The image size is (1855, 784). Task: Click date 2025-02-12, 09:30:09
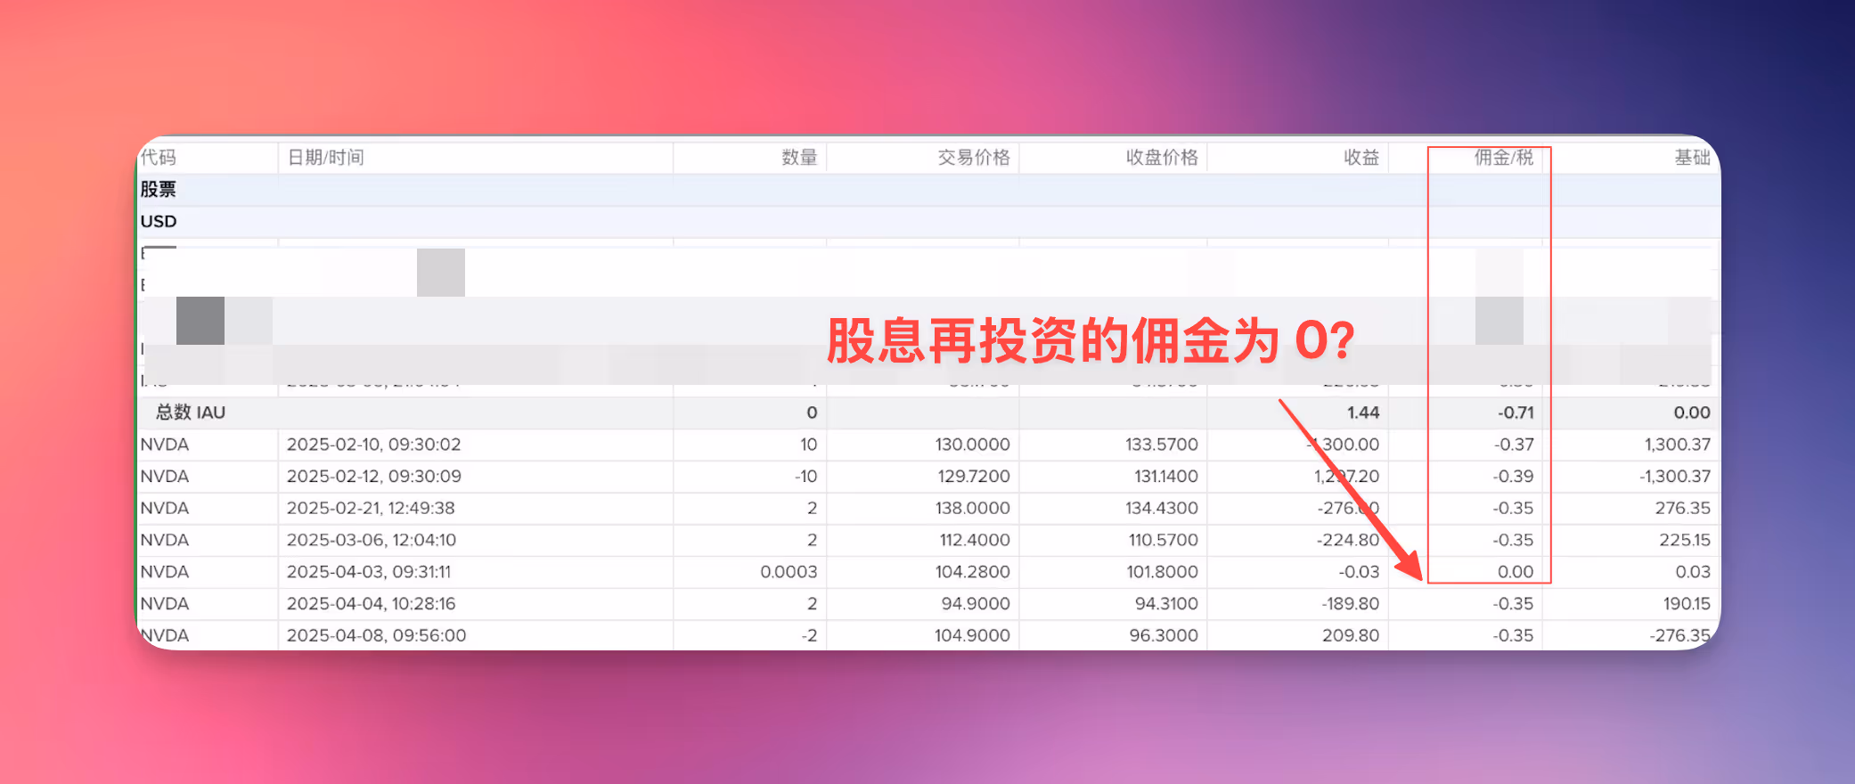374,477
